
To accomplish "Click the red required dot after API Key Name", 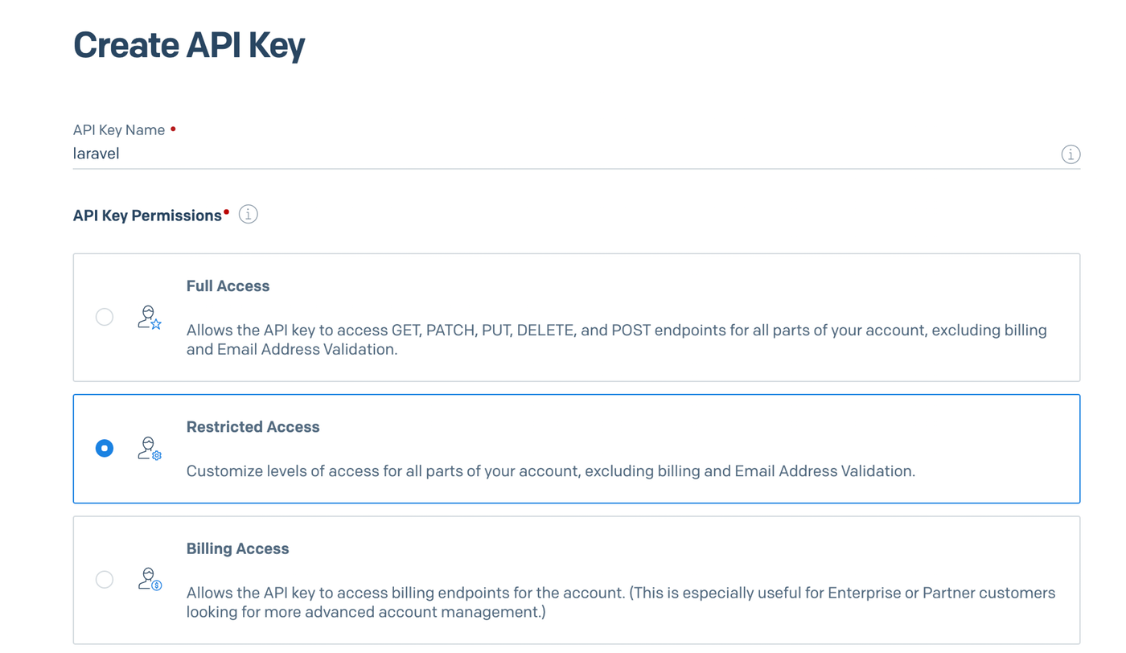I will [173, 128].
